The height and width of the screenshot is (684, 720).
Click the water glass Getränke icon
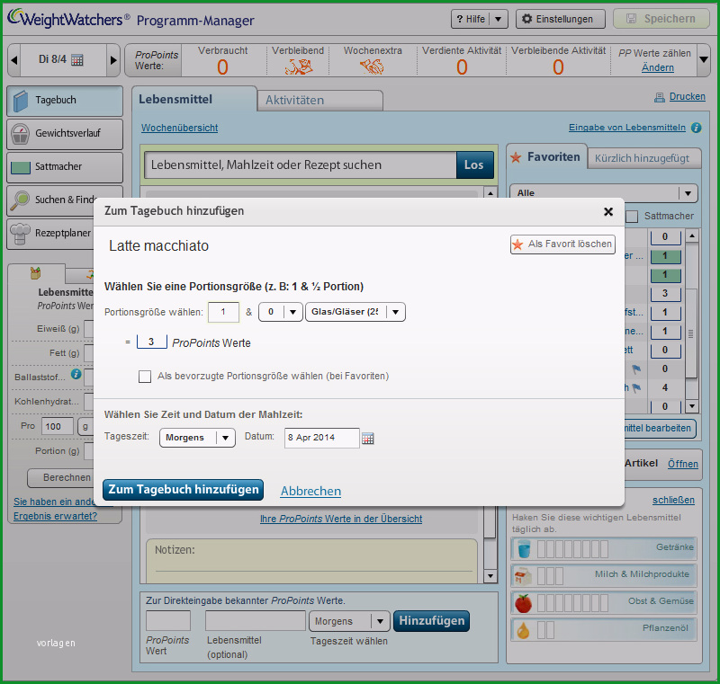point(524,549)
